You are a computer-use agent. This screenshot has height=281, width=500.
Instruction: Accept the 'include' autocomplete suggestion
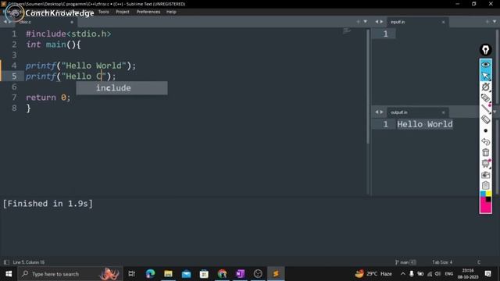point(122,88)
